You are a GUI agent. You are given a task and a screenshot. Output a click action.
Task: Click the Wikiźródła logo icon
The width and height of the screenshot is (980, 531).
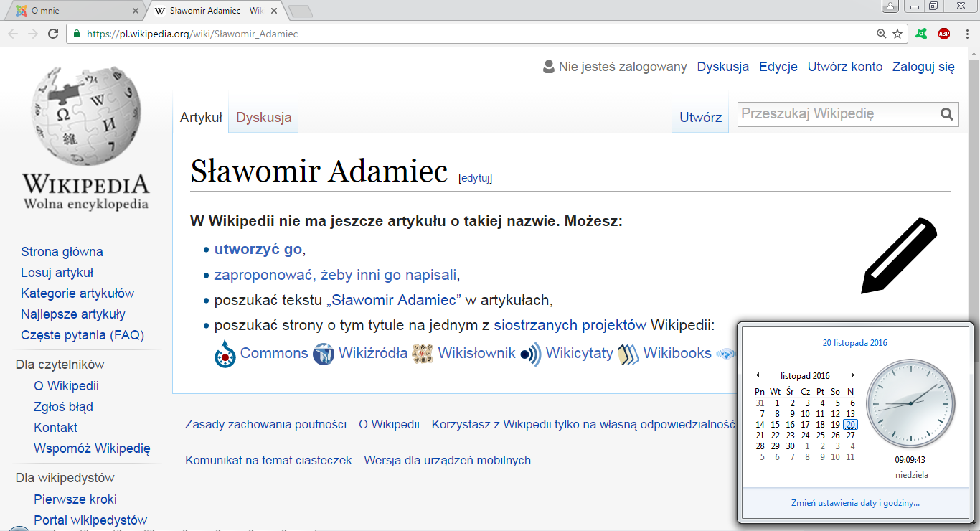pyautogui.click(x=324, y=354)
